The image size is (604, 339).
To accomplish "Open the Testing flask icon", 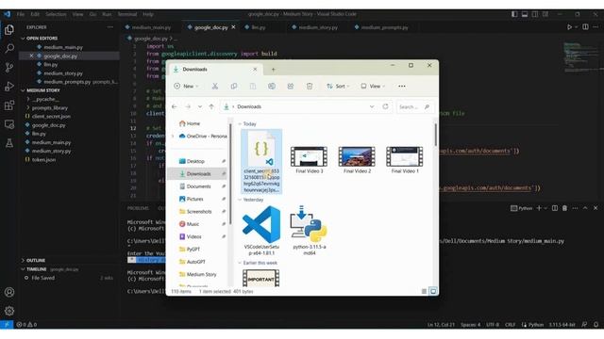I will click(9, 143).
